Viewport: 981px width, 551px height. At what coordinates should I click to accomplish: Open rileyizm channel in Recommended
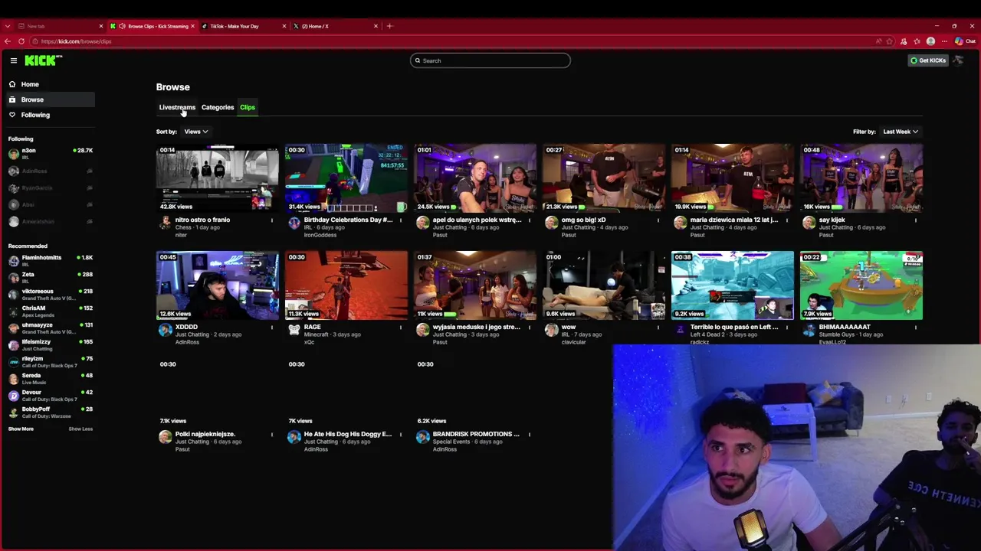pyautogui.click(x=51, y=362)
